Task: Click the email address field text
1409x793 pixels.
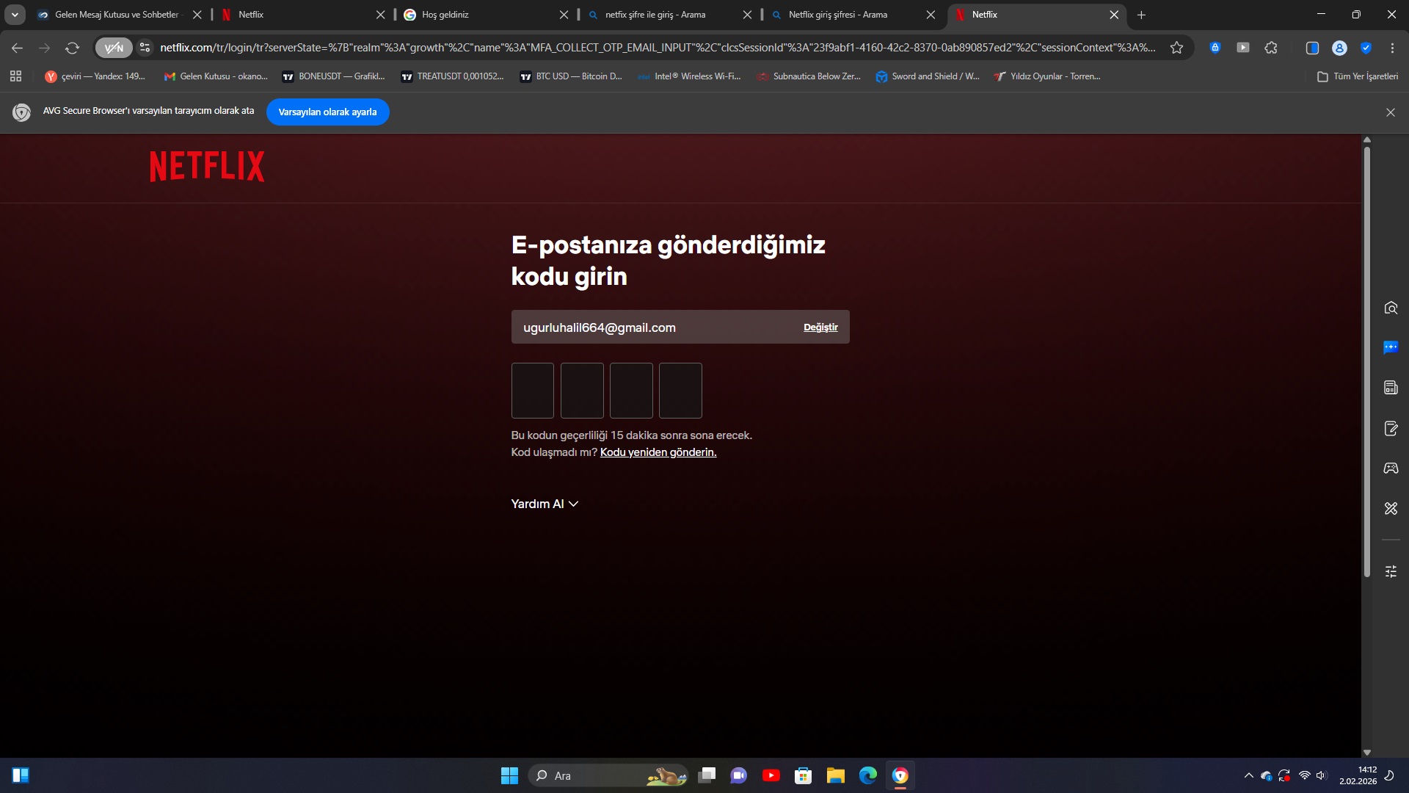Action: point(599,327)
